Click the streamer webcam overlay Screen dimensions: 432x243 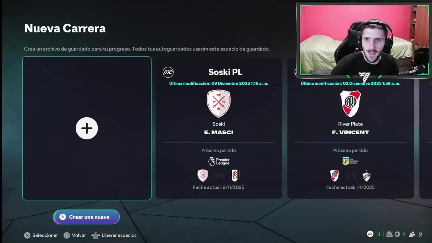(364, 40)
